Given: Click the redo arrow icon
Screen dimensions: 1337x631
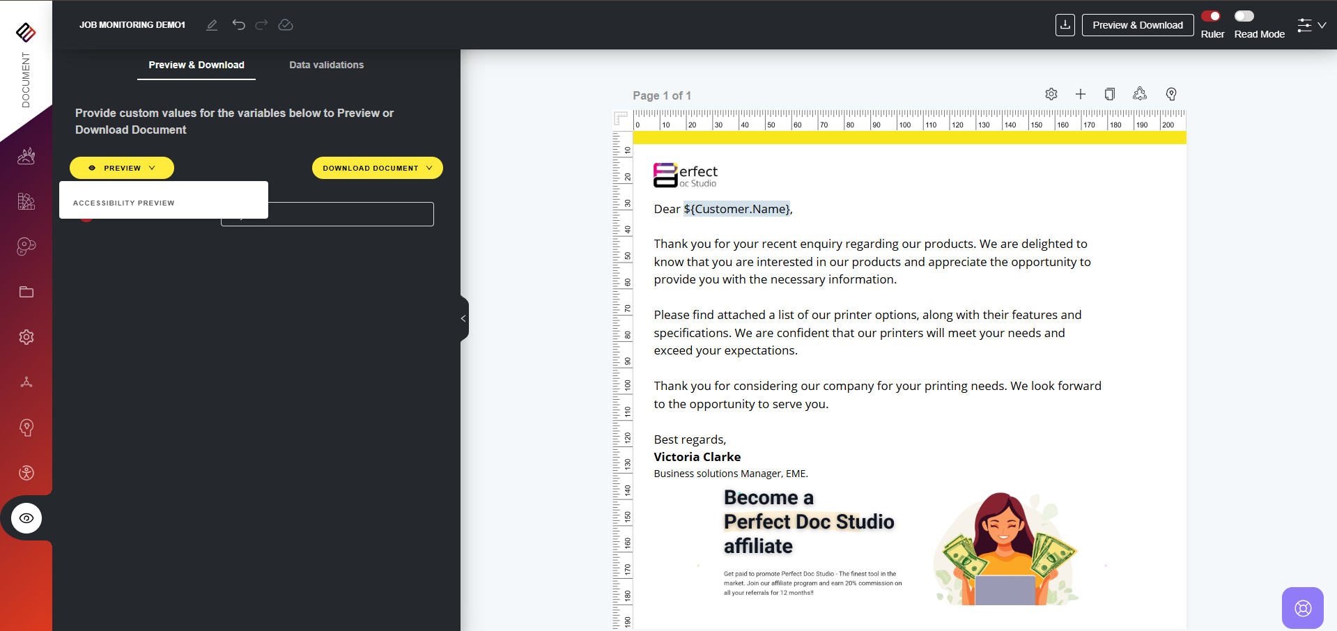Looking at the screenshot, I should click(x=261, y=25).
